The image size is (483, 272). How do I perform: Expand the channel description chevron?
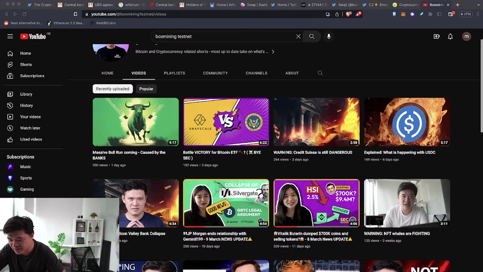pyautogui.click(x=273, y=51)
